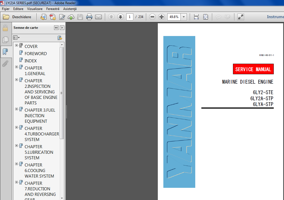284x200 pixels.
Task: Click the save diskette icon
Action: (80, 17)
